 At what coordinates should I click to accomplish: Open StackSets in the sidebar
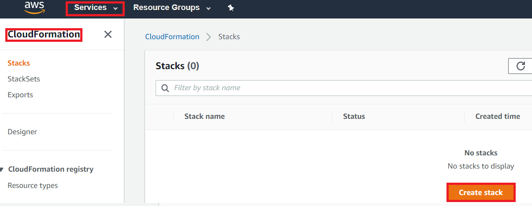point(24,79)
